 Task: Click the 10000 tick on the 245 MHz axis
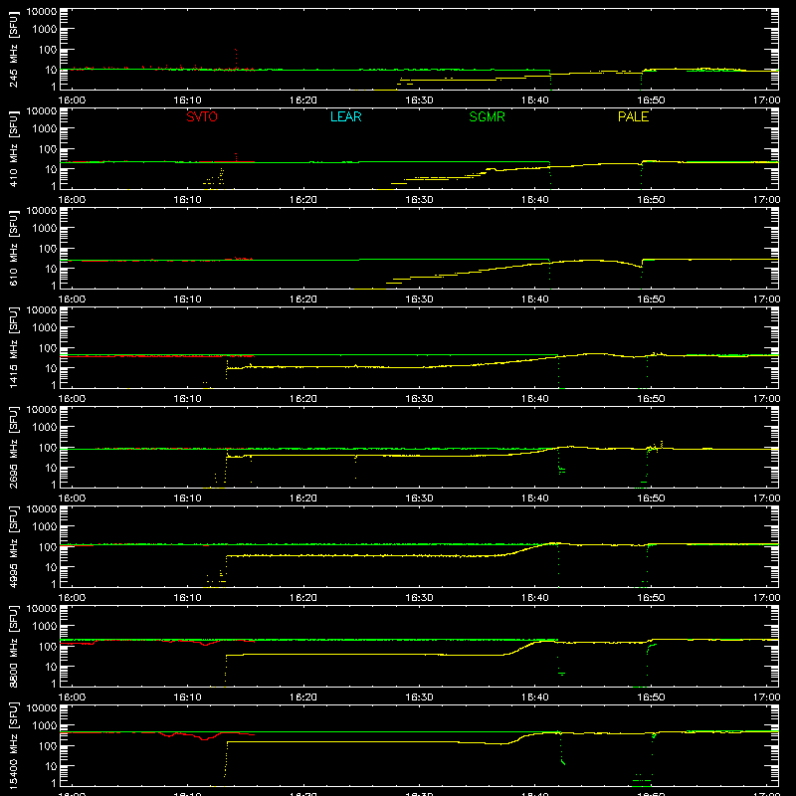tap(42, 12)
